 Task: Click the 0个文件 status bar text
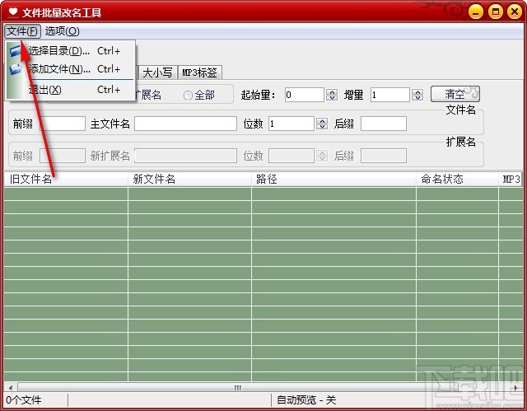coord(24,400)
